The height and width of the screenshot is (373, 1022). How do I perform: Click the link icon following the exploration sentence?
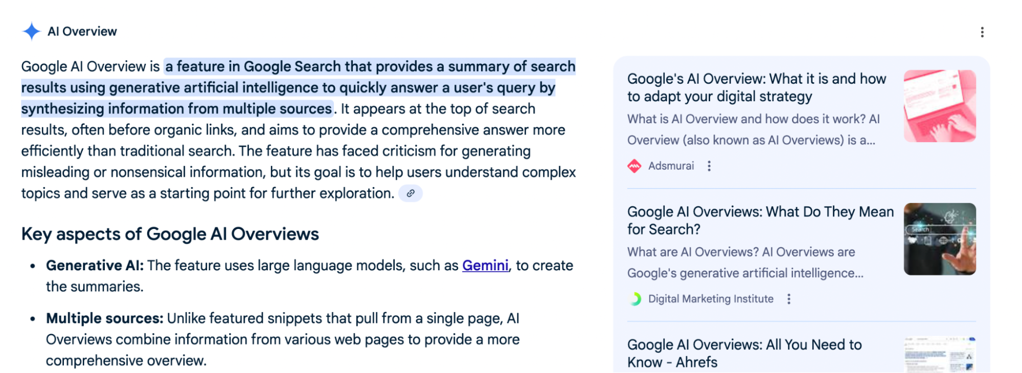click(x=411, y=193)
